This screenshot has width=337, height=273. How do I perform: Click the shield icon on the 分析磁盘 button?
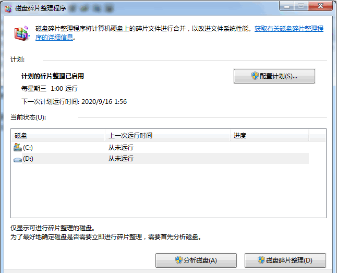(x=179, y=260)
